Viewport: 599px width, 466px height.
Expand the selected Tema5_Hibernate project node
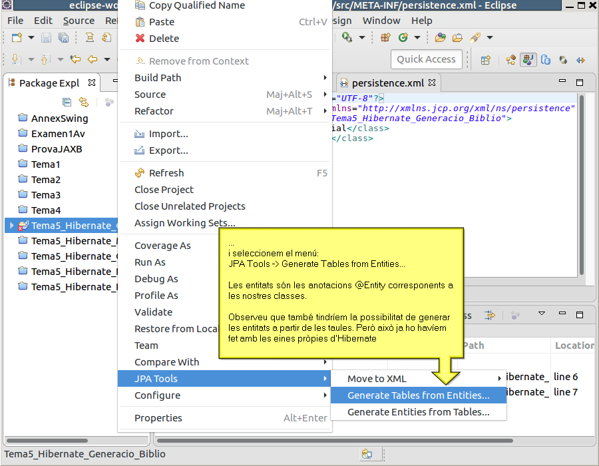(x=11, y=226)
